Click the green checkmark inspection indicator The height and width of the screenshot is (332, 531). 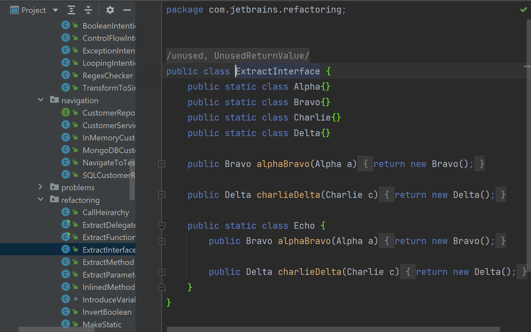[x=523, y=10]
